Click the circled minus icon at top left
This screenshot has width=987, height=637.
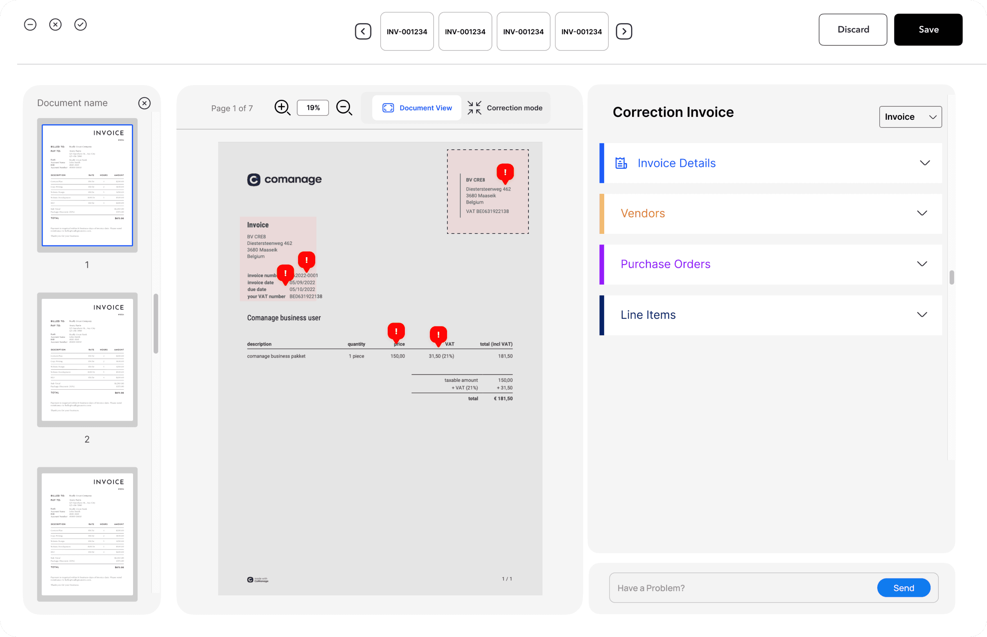click(x=30, y=25)
